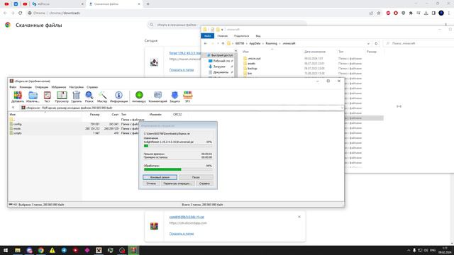Image resolution: width=454 pixels, height=255 pixels.
Task: Click Explorer's back navigation arrow
Action: click(x=206, y=43)
